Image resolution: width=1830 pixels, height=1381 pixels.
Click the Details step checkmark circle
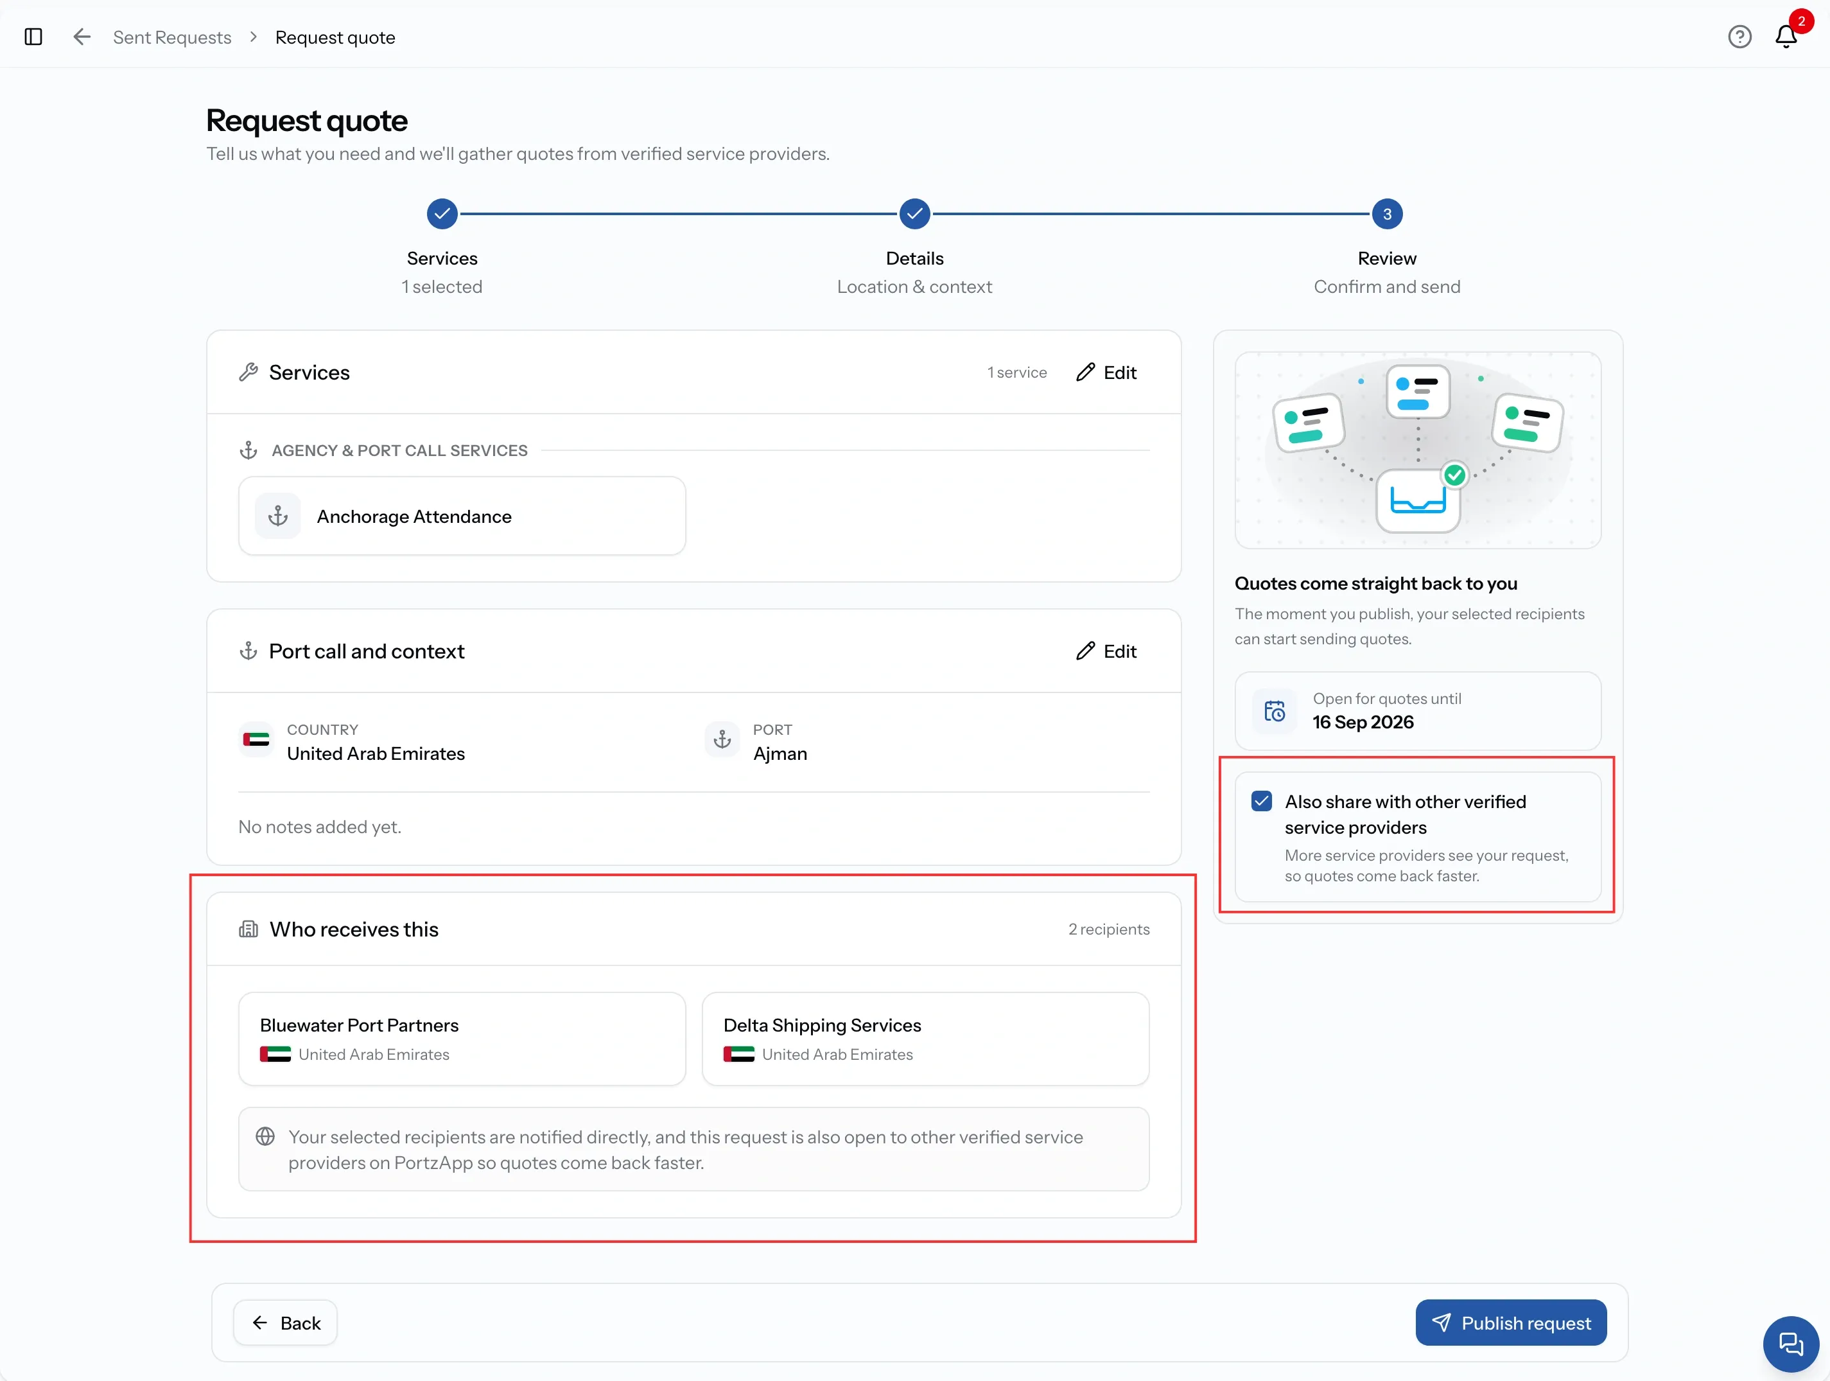(914, 213)
